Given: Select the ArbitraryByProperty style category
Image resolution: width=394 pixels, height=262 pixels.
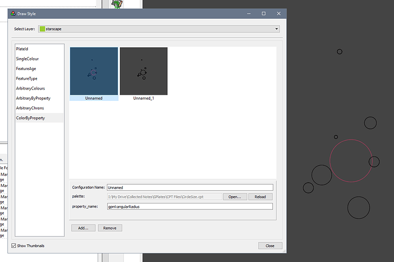Looking at the screenshot, I should click(39, 98).
